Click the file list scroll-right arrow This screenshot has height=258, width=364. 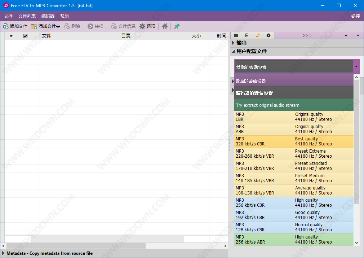click(x=225, y=246)
